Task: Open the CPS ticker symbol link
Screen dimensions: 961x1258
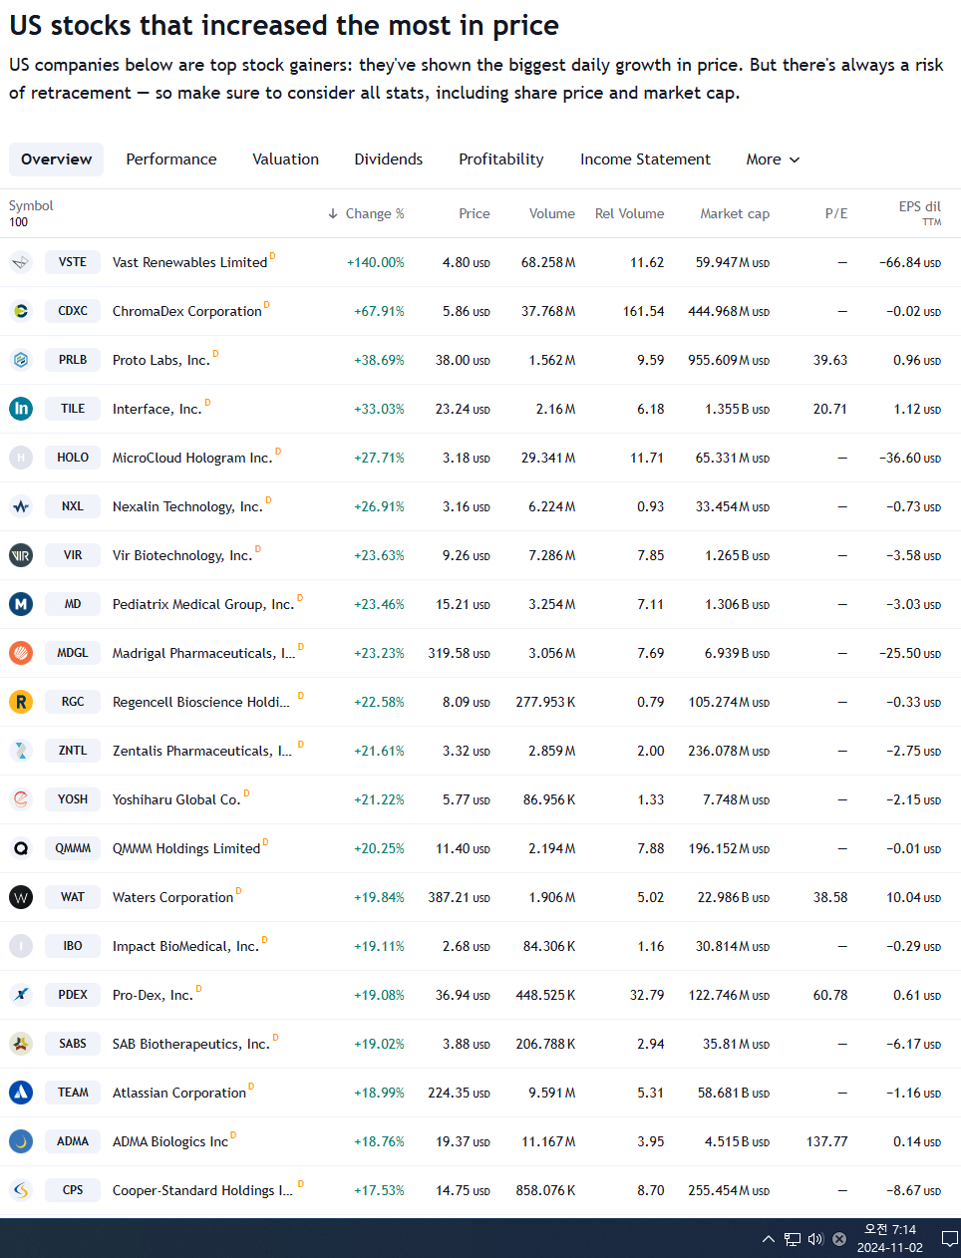Action: [x=73, y=1190]
